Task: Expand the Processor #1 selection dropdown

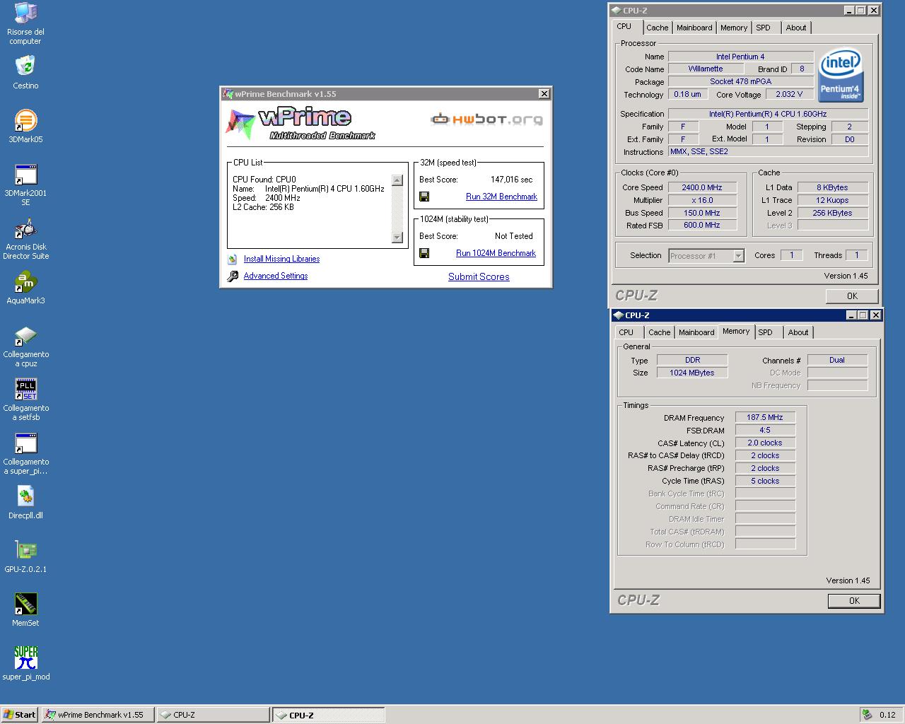Action: [x=738, y=256]
